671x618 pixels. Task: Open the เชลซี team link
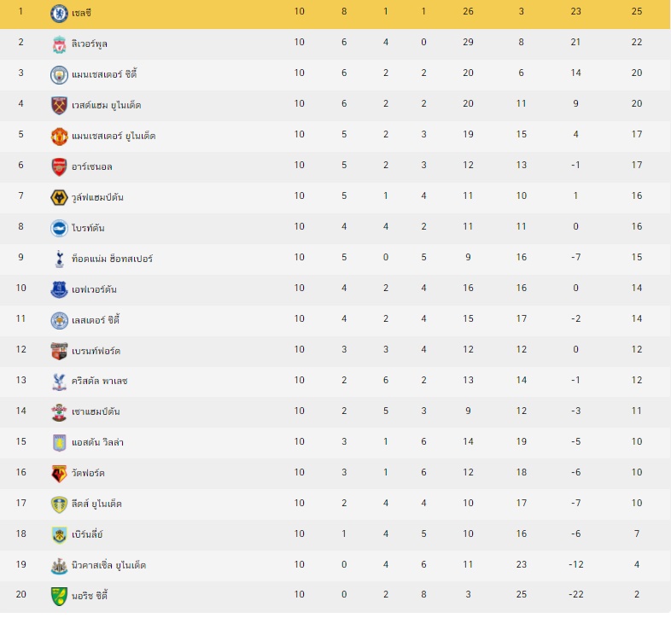tap(81, 14)
